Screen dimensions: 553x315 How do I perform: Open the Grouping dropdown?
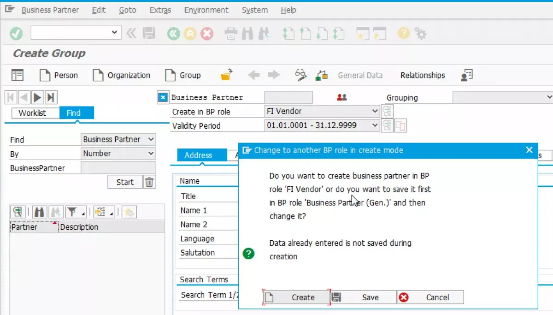coord(503,97)
